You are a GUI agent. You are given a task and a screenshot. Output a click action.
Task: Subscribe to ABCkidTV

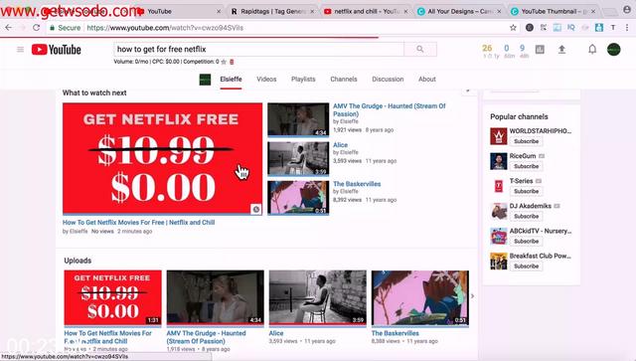pos(526,242)
